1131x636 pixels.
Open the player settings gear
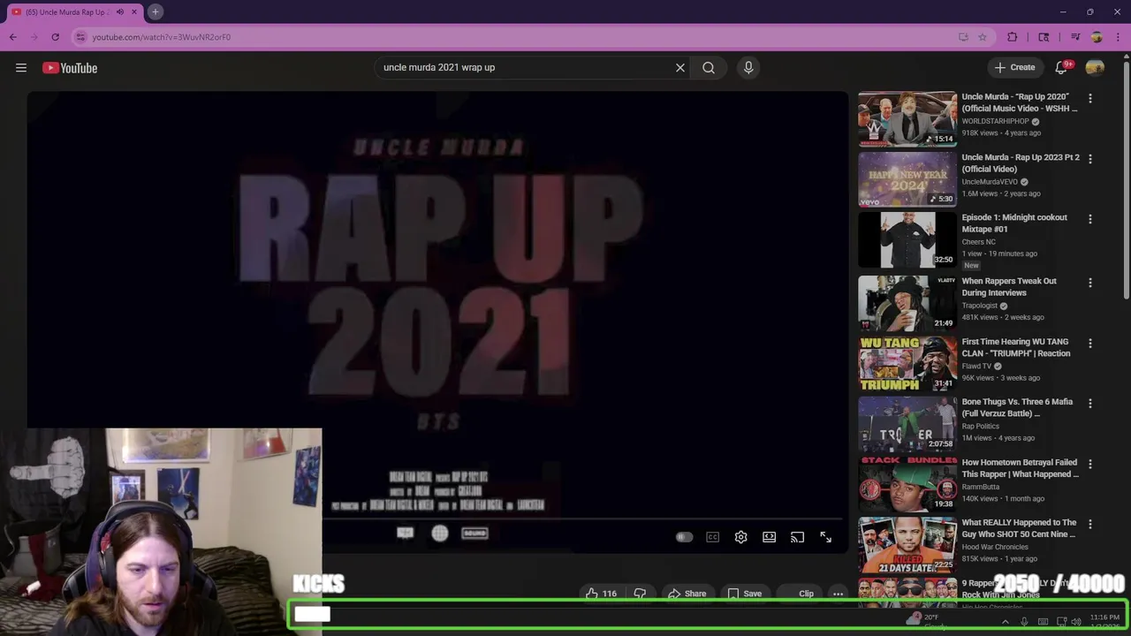[x=741, y=537]
